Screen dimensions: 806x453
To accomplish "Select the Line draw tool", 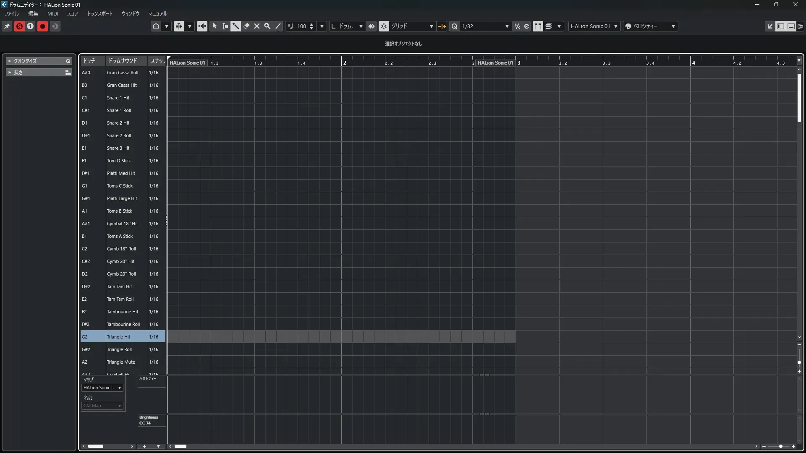I will coord(278,26).
